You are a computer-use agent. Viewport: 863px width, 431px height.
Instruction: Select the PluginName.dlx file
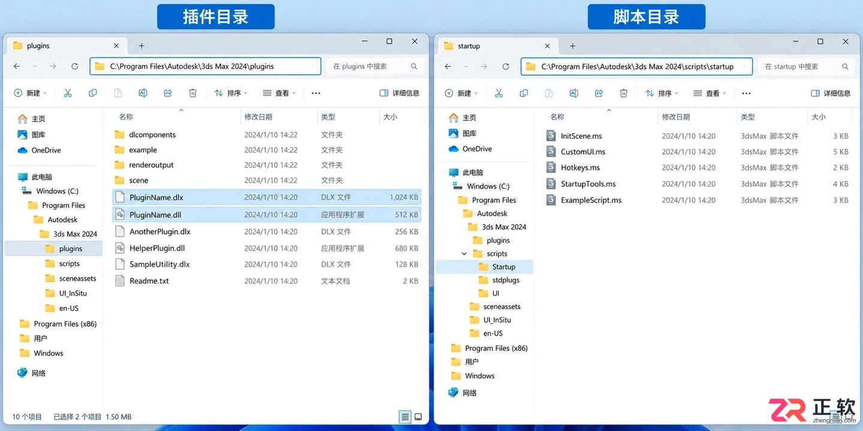point(267,197)
